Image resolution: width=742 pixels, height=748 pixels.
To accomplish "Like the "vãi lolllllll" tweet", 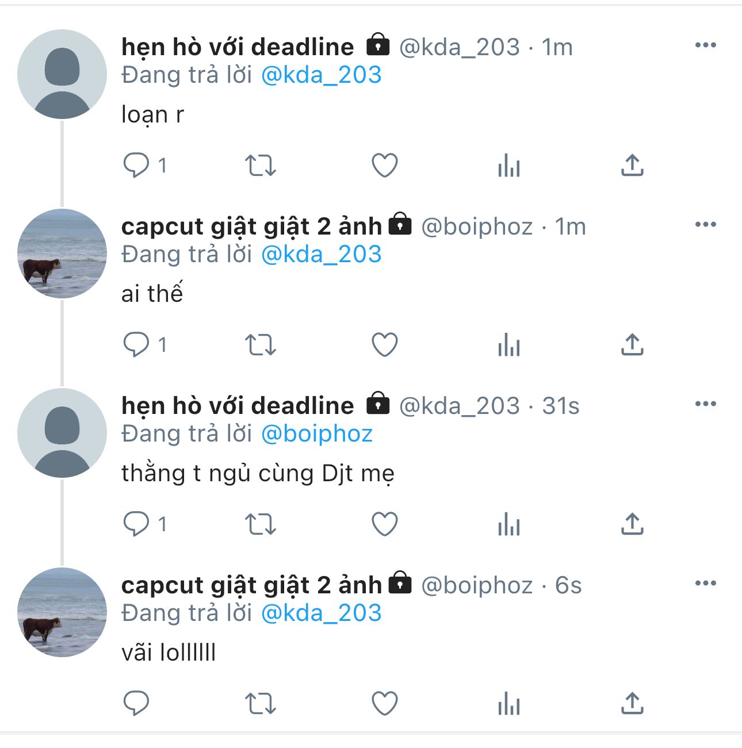I will (x=385, y=704).
